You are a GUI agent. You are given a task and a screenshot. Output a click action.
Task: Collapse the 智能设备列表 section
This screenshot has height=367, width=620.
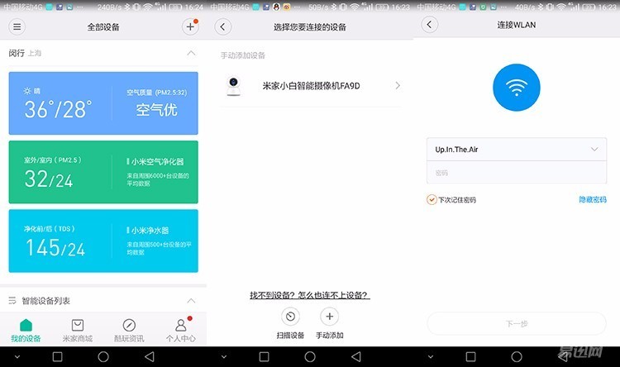191,301
